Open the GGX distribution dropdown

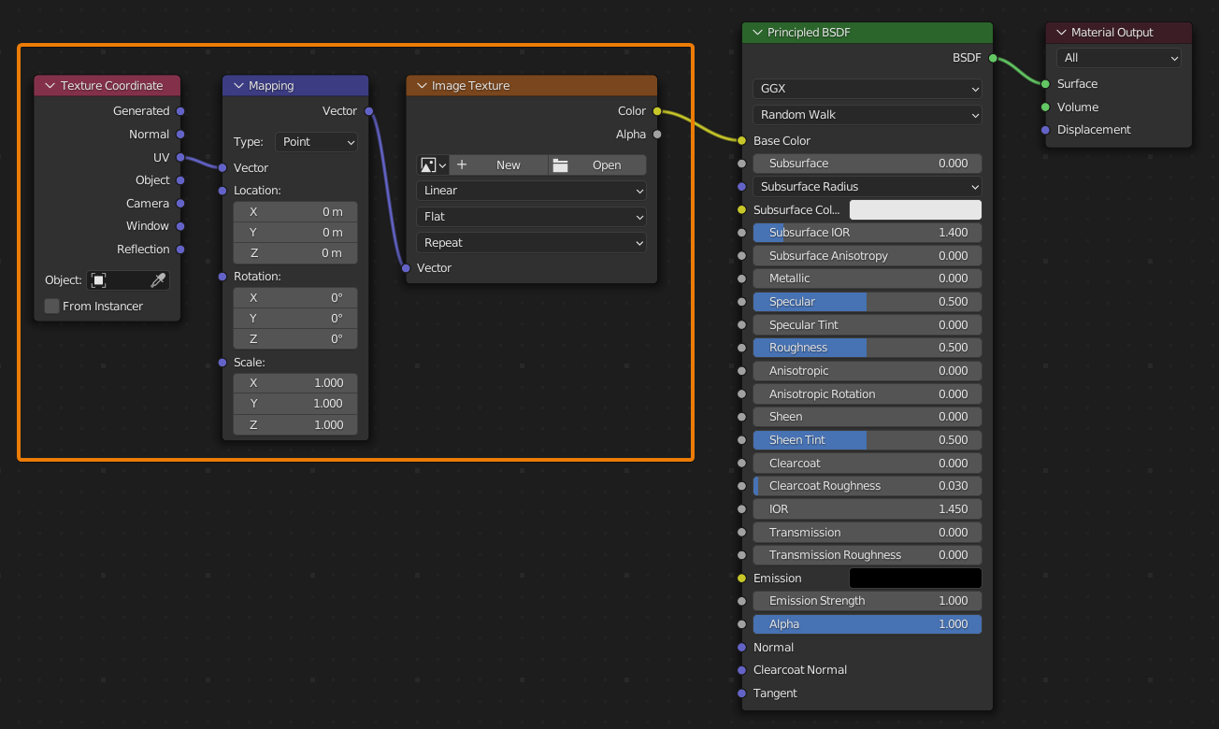pyautogui.click(x=867, y=89)
